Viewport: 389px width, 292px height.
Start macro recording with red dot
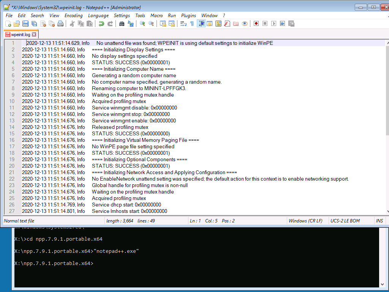(256, 24)
